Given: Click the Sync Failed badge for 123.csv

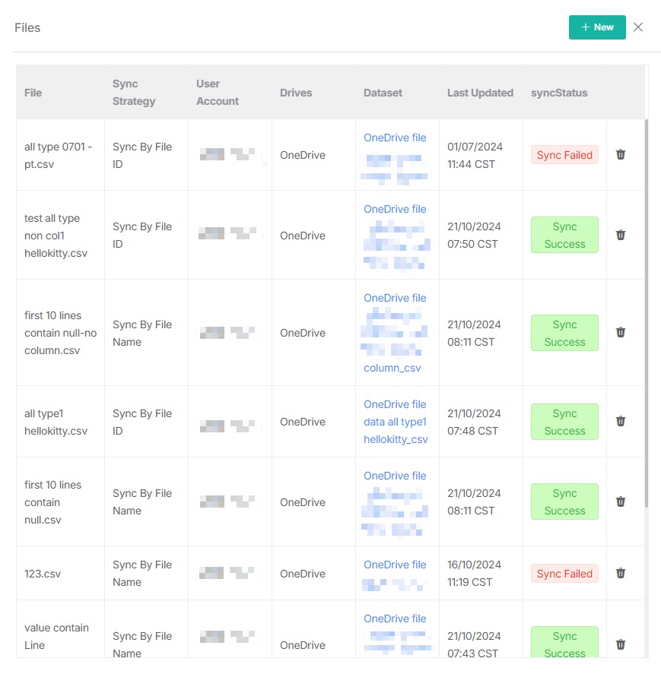Looking at the screenshot, I should pos(564,574).
